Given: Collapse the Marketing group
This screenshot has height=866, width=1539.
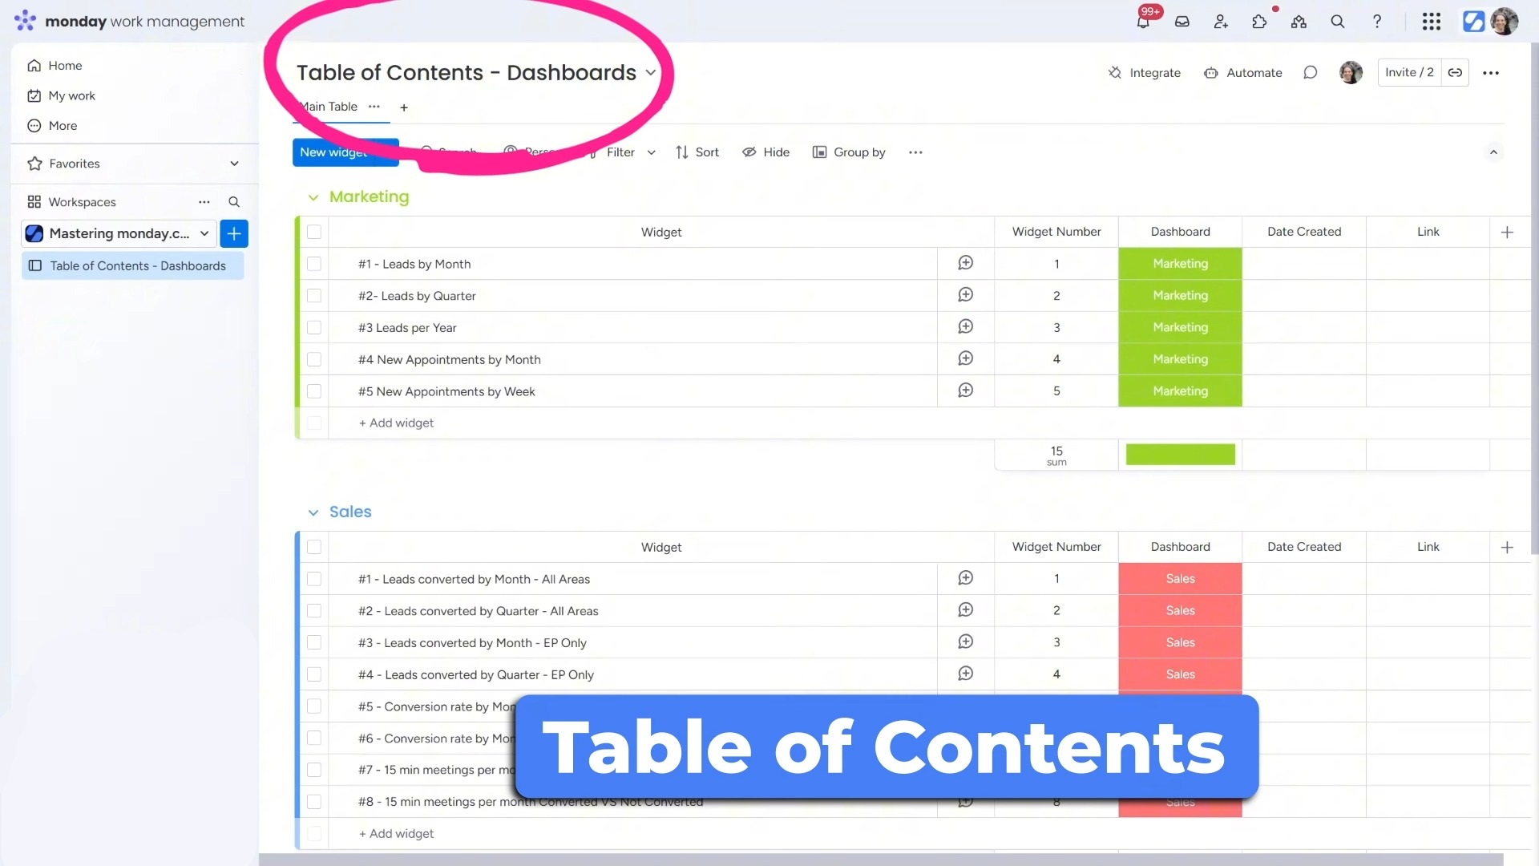Looking at the screenshot, I should [x=313, y=197].
